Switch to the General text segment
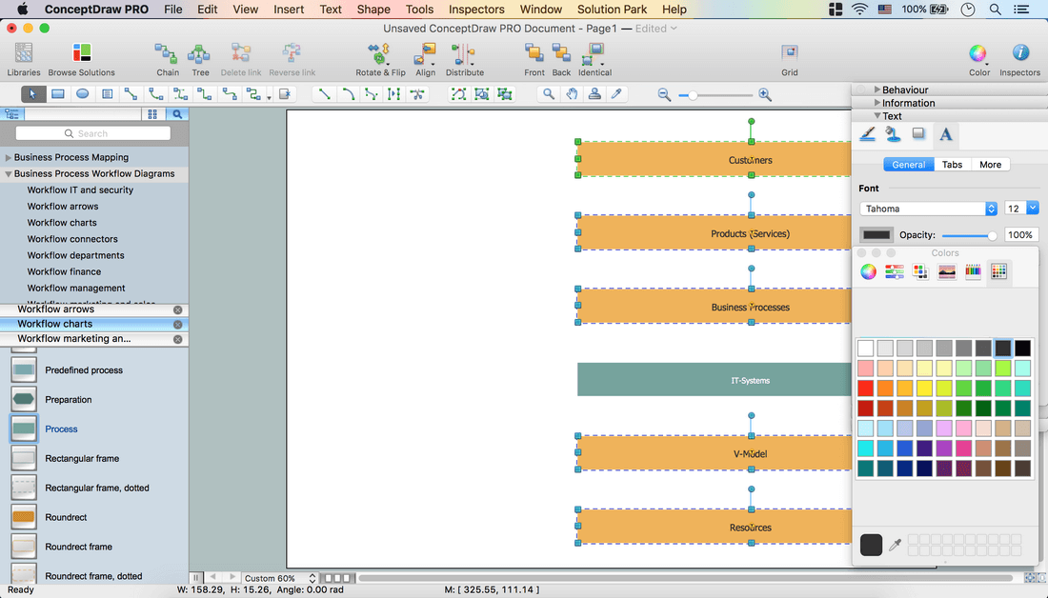The image size is (1048, 598). click(x=908, y=165)
